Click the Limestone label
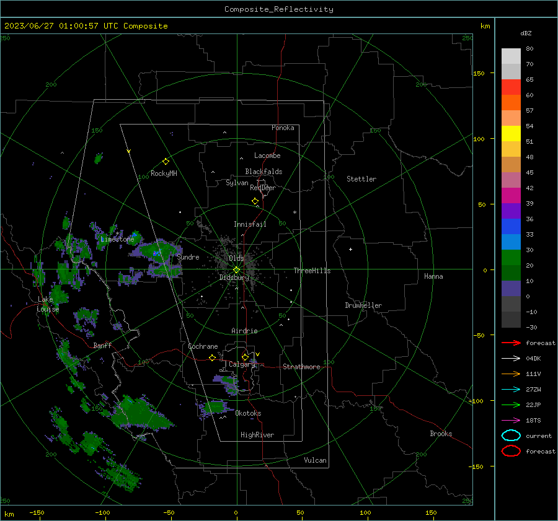 [x=117, y=239]
